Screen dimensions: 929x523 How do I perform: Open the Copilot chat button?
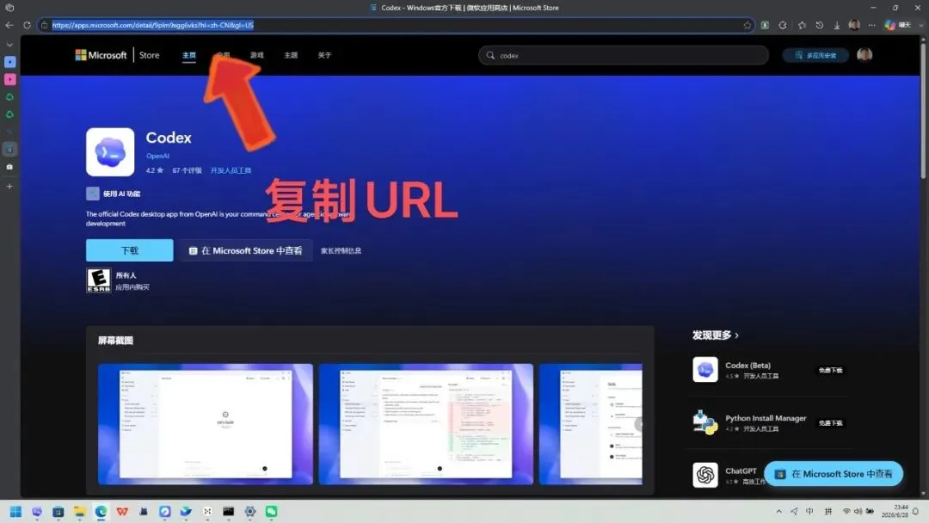click(x=897, y=25)
